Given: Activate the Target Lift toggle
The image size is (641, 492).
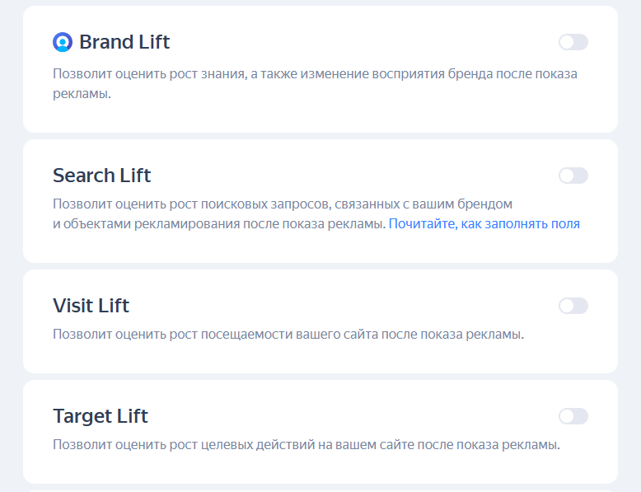Looking at the screenshot, I should [573, 416].
